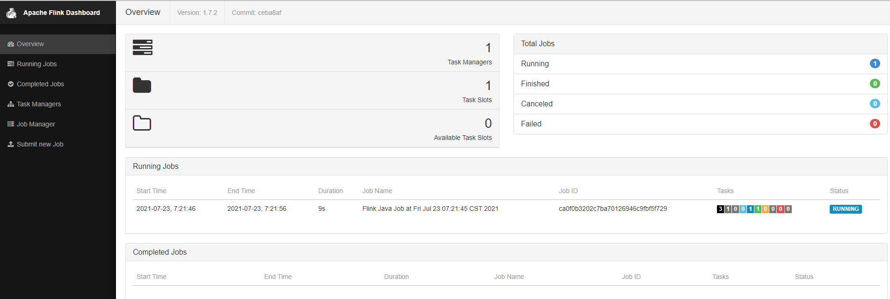The height and width of the screenshot is (299, 890).
Task: Click the Running row in Total Jobs
Action: point(700,64)
